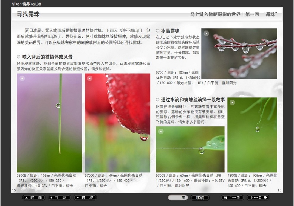Click the 寻找露珠 page title
Image resolution: width=294 pixels, height=206 pixels.
pyautogui.click(x=28, y=14)
